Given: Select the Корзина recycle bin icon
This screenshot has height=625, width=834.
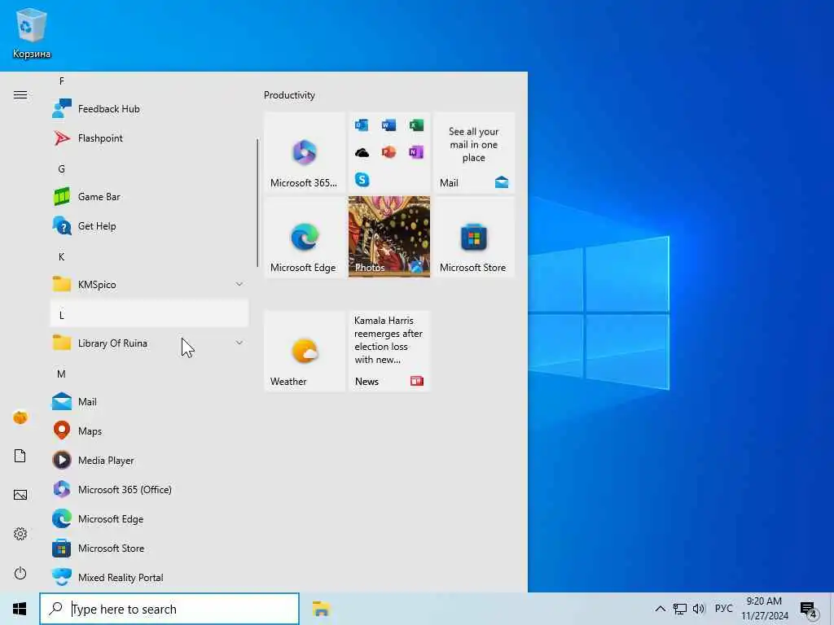Looking at the screenshot, I should coord(32,33).
